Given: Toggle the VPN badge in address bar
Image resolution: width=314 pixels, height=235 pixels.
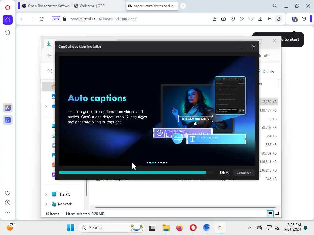Looking at the screenshot, I should pos(56,19).
